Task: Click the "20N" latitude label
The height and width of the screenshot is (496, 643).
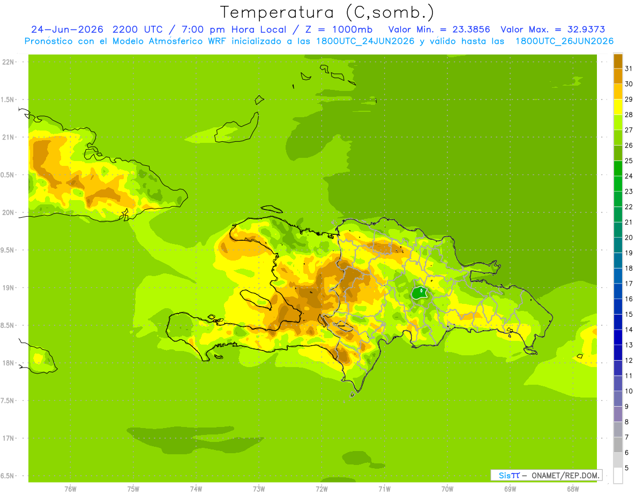Action: coord(9,212)
